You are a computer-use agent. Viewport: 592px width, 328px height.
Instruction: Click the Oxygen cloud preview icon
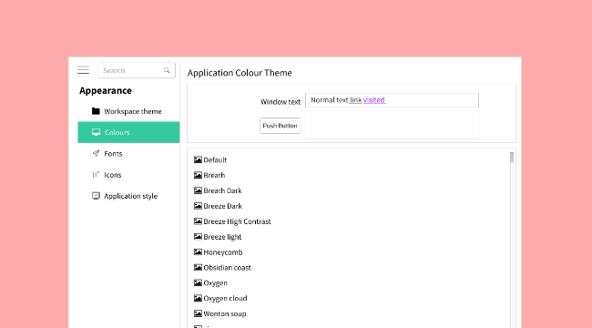point(198,298)
